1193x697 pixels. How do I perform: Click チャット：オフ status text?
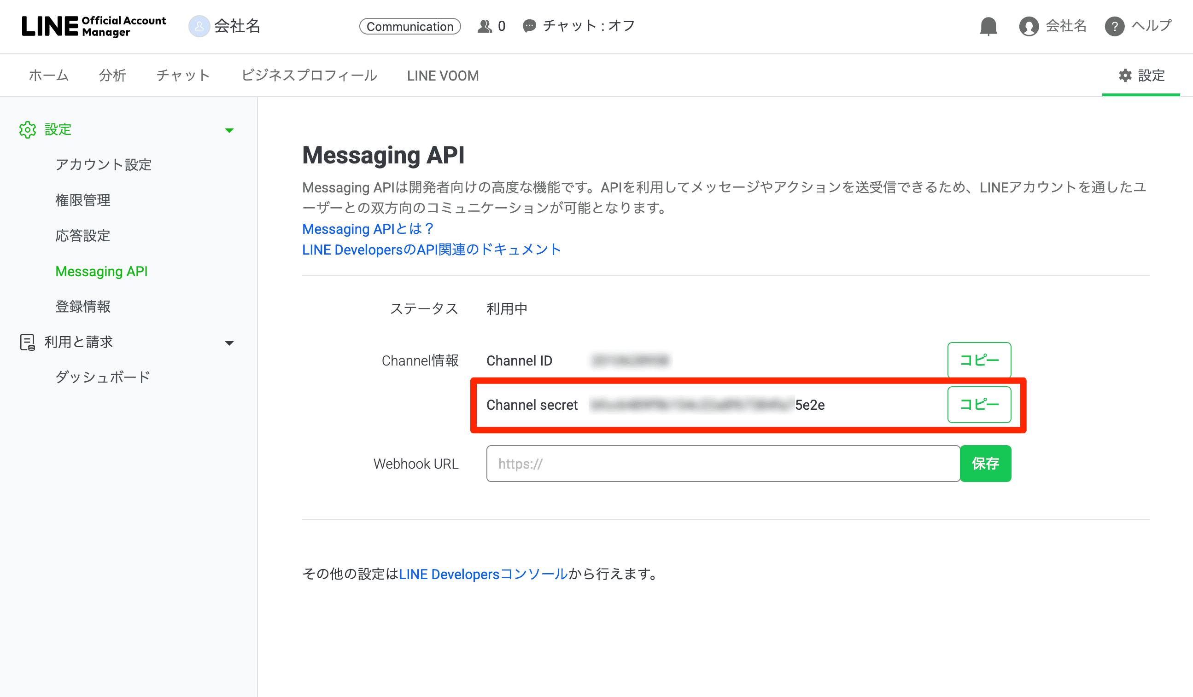click(589, 26)
